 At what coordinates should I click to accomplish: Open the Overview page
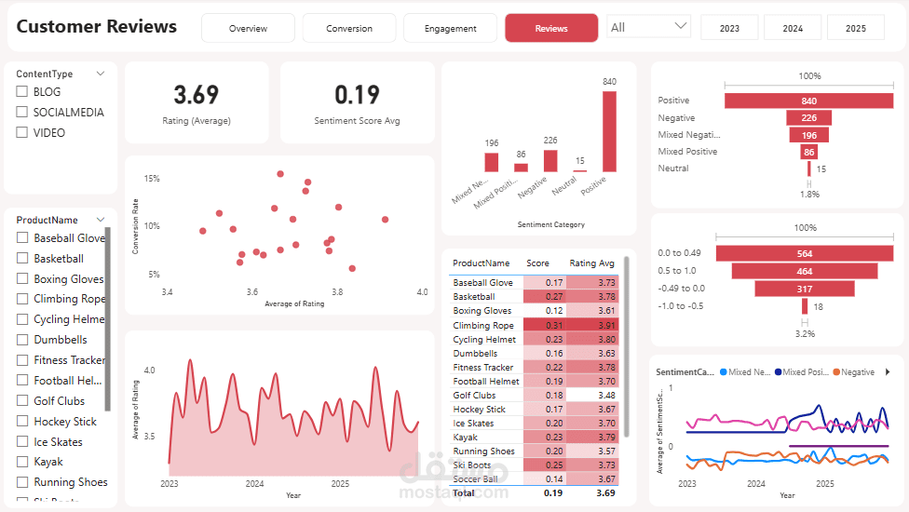[248, 28]
